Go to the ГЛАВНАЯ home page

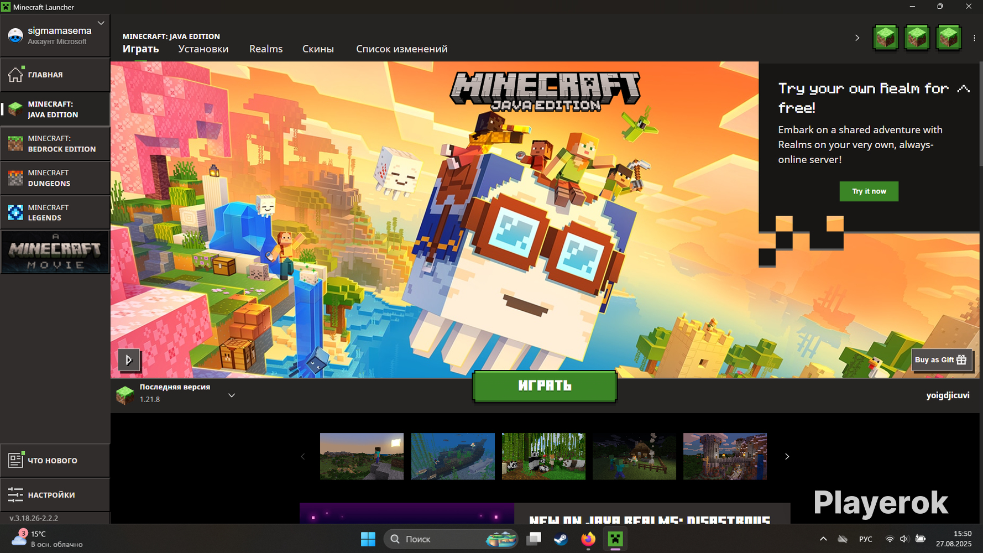(55, 75)
